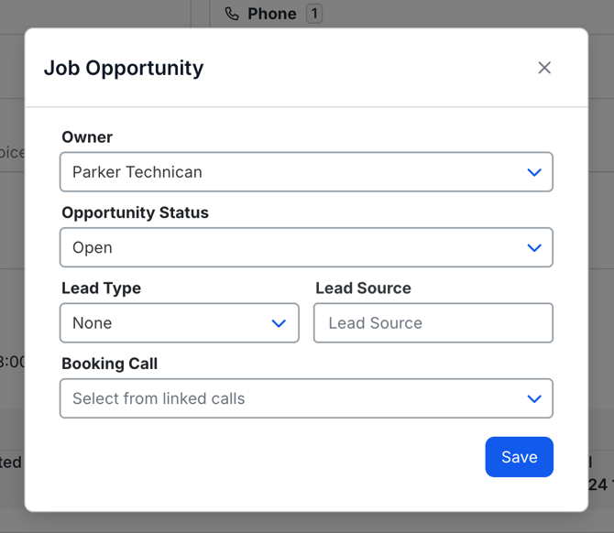Switch to the Phone tab
Image resolution: width=614 pixels, height=533 pixels.
[271, 14]
